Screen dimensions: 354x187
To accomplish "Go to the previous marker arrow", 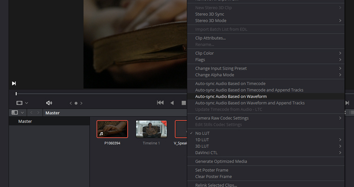I will [71, 103].
